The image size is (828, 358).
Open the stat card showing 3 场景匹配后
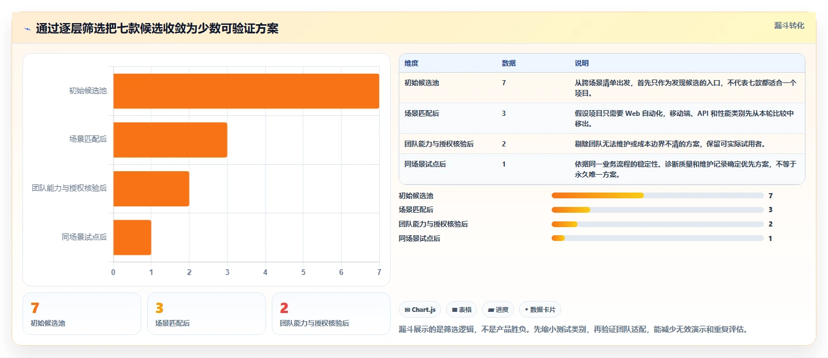(x=207, y=314)
